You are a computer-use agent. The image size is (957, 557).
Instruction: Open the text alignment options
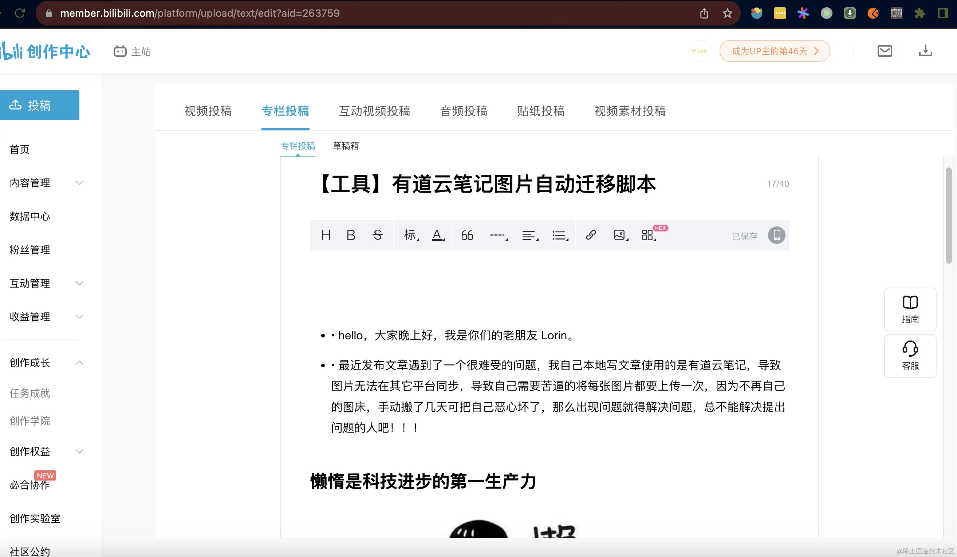[x=530, y=236]
